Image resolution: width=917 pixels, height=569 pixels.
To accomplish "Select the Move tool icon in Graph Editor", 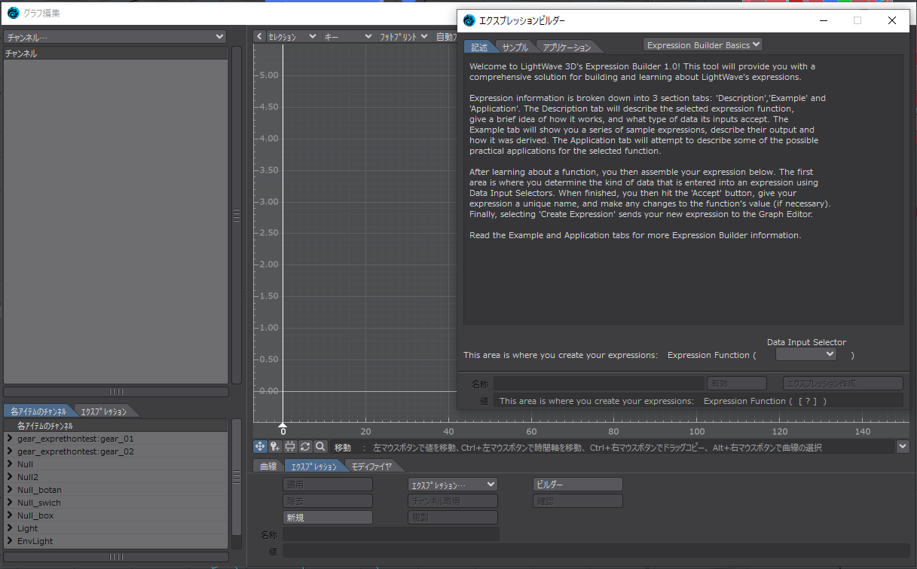I will pyautogui.click(x=260, y=446).
